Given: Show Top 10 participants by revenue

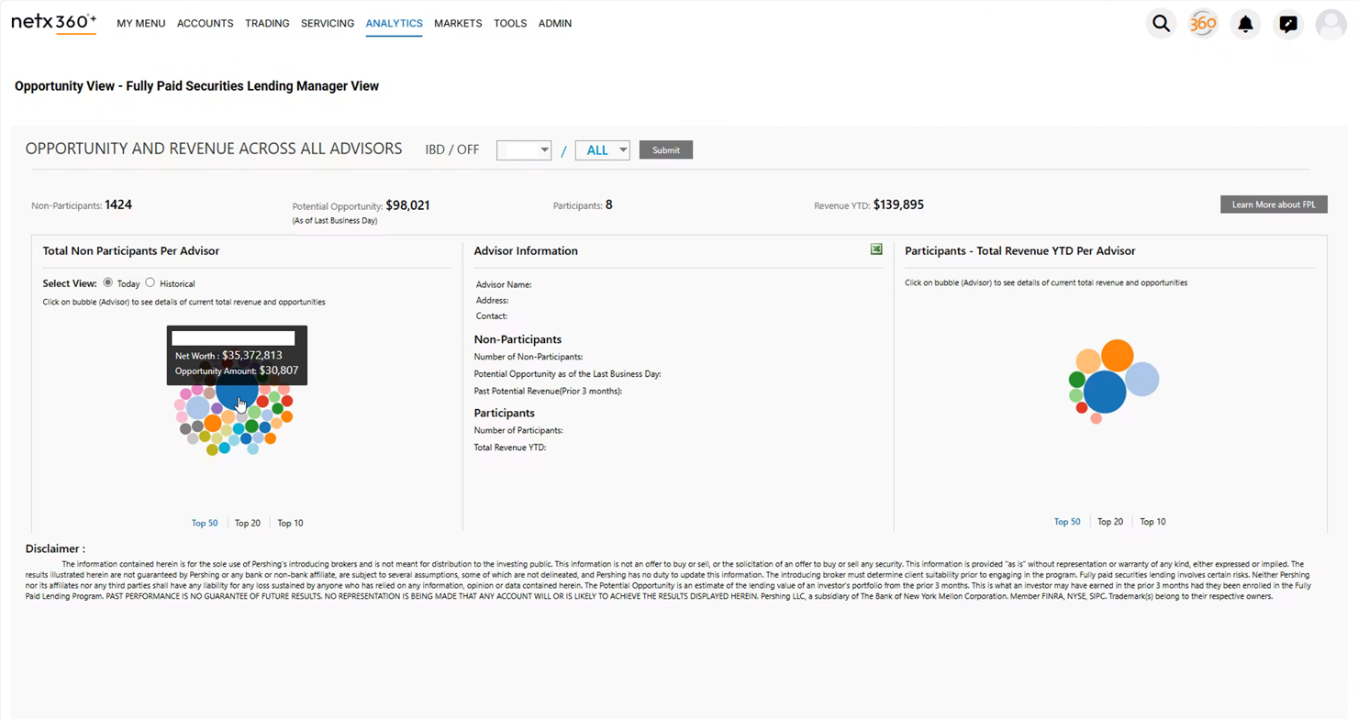Looking at the screenshot, I should tap(1152, 522).
